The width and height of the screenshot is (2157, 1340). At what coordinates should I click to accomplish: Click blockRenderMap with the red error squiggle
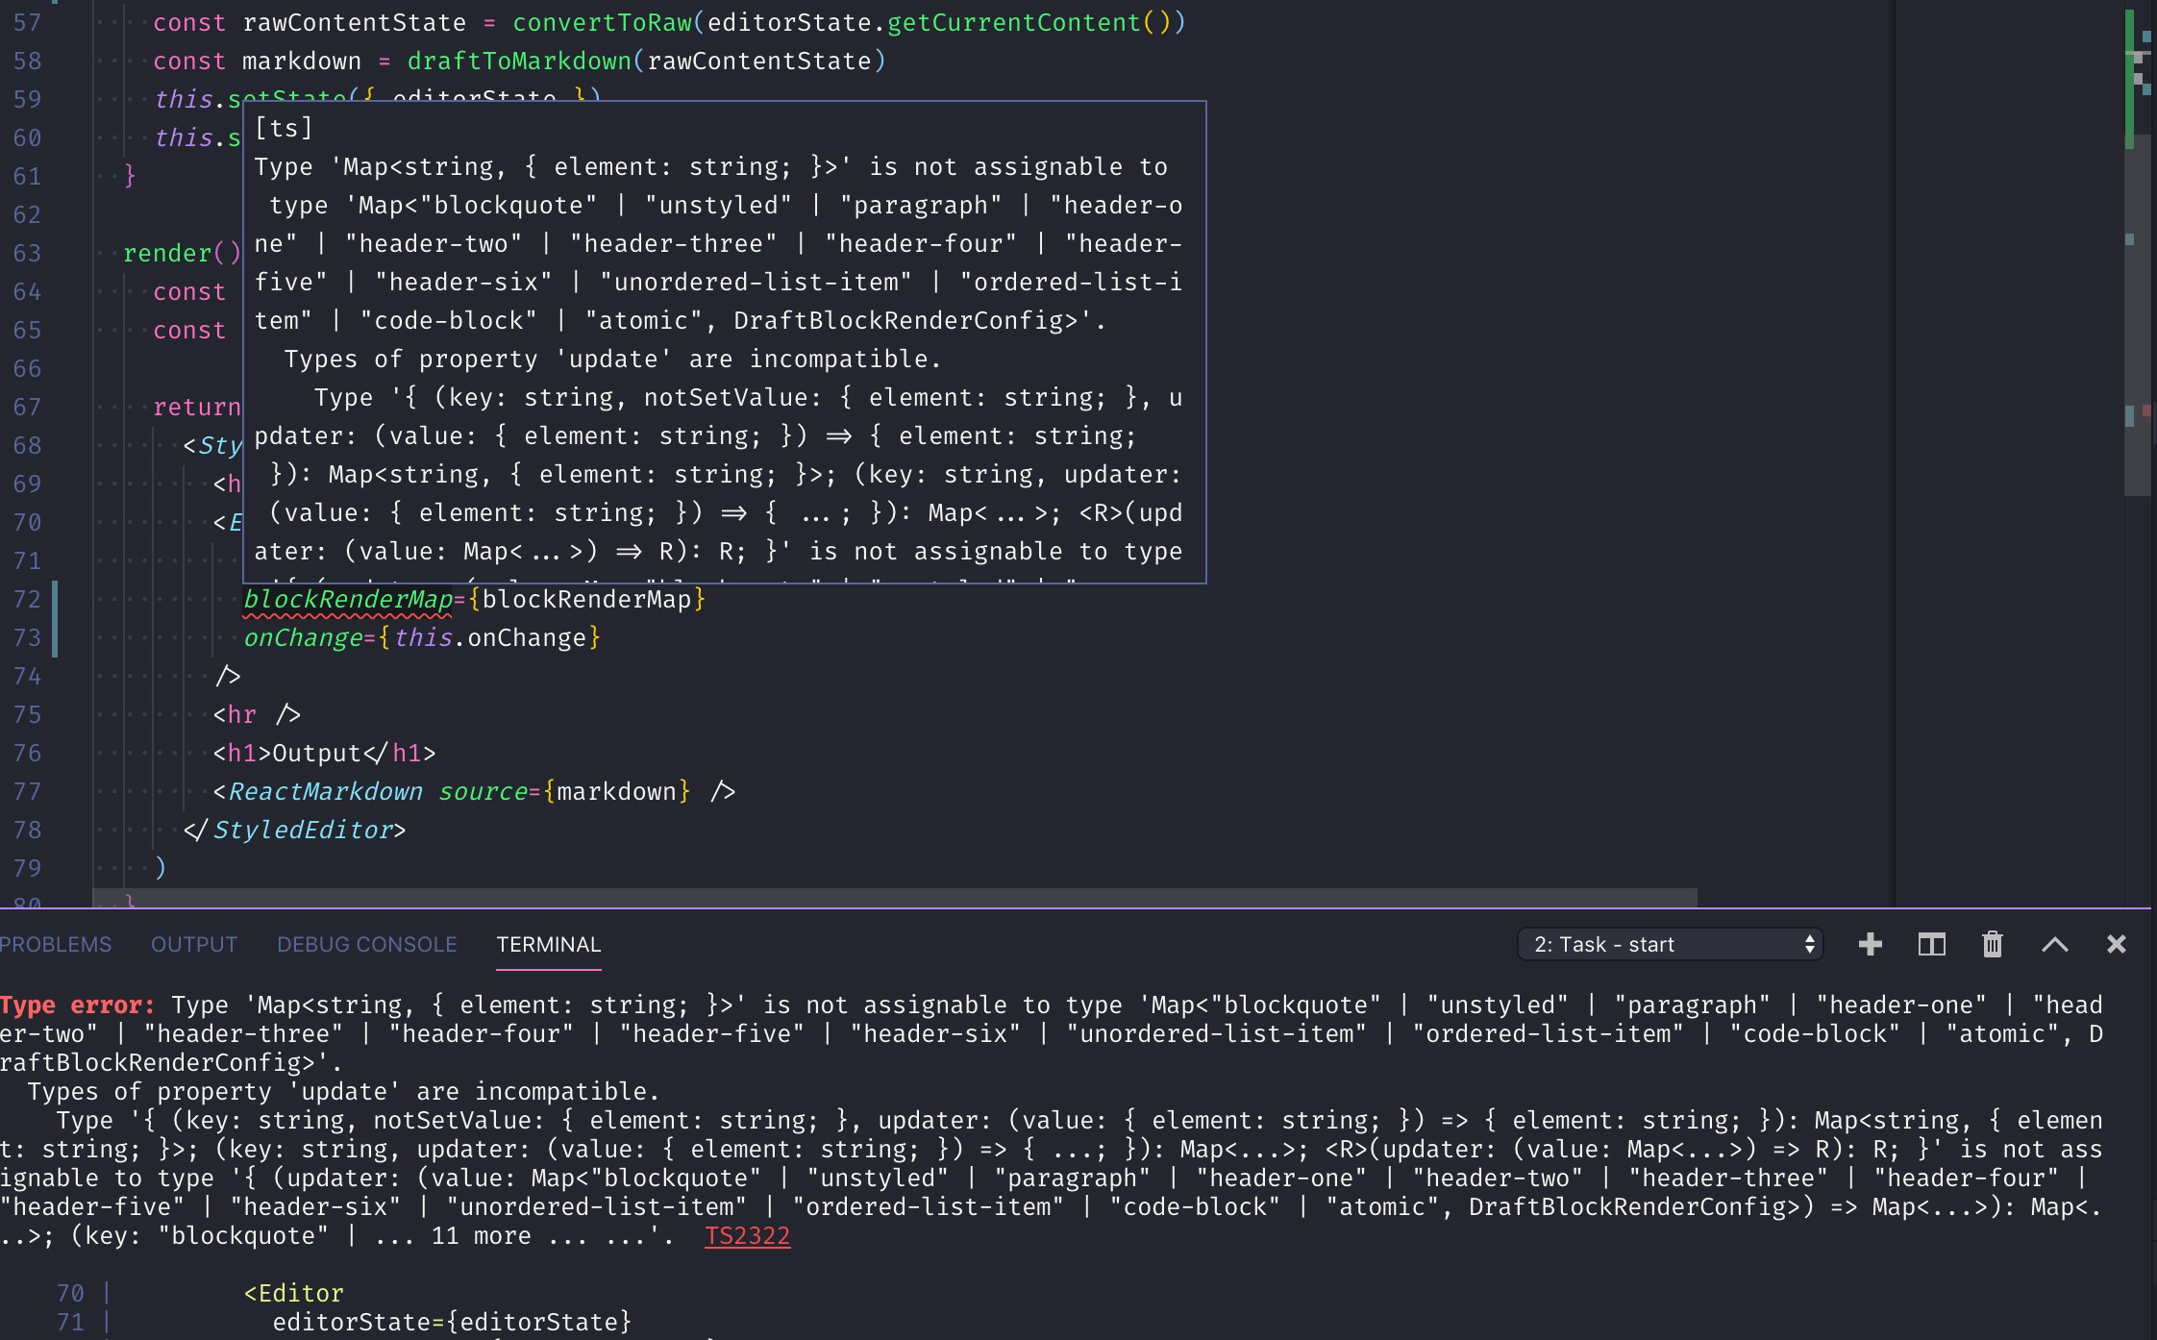click(348, 598)
